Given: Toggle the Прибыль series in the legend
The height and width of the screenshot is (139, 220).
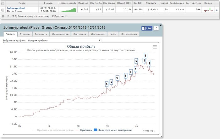Looking at the screenshot, I should coord(84,130).
